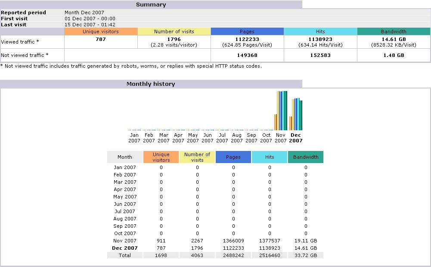Click "(8528.32 KB/Visit)" text
Image resolution: width=431 pixels, height=267 pixels.
pyautogui.click(x=394, y=45)
